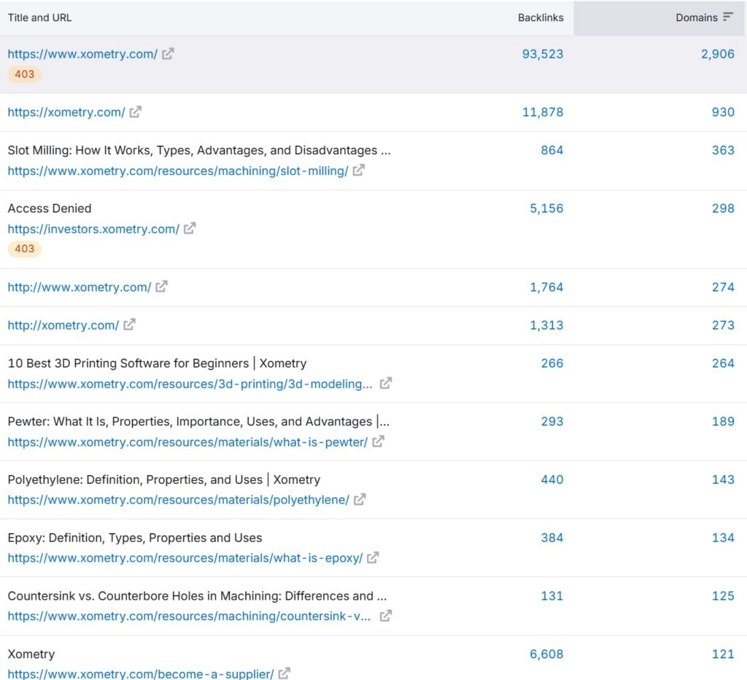
Task: Click 403 badge under www.xometry.com row
Action: [24, 74]
